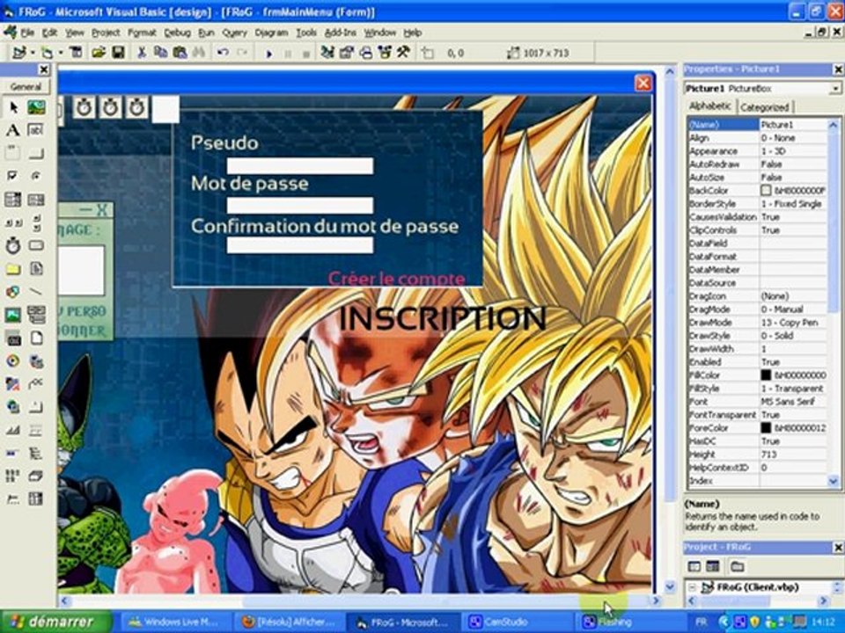Select the Image control tool
The image size is (845, 633).
[x=13, y=315]
